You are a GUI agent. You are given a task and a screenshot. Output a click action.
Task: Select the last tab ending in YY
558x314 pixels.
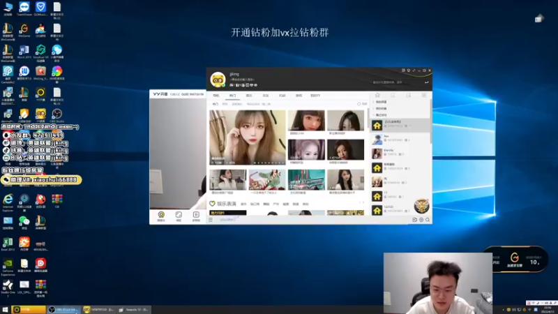pyautogui.click(x=315, y=96)
